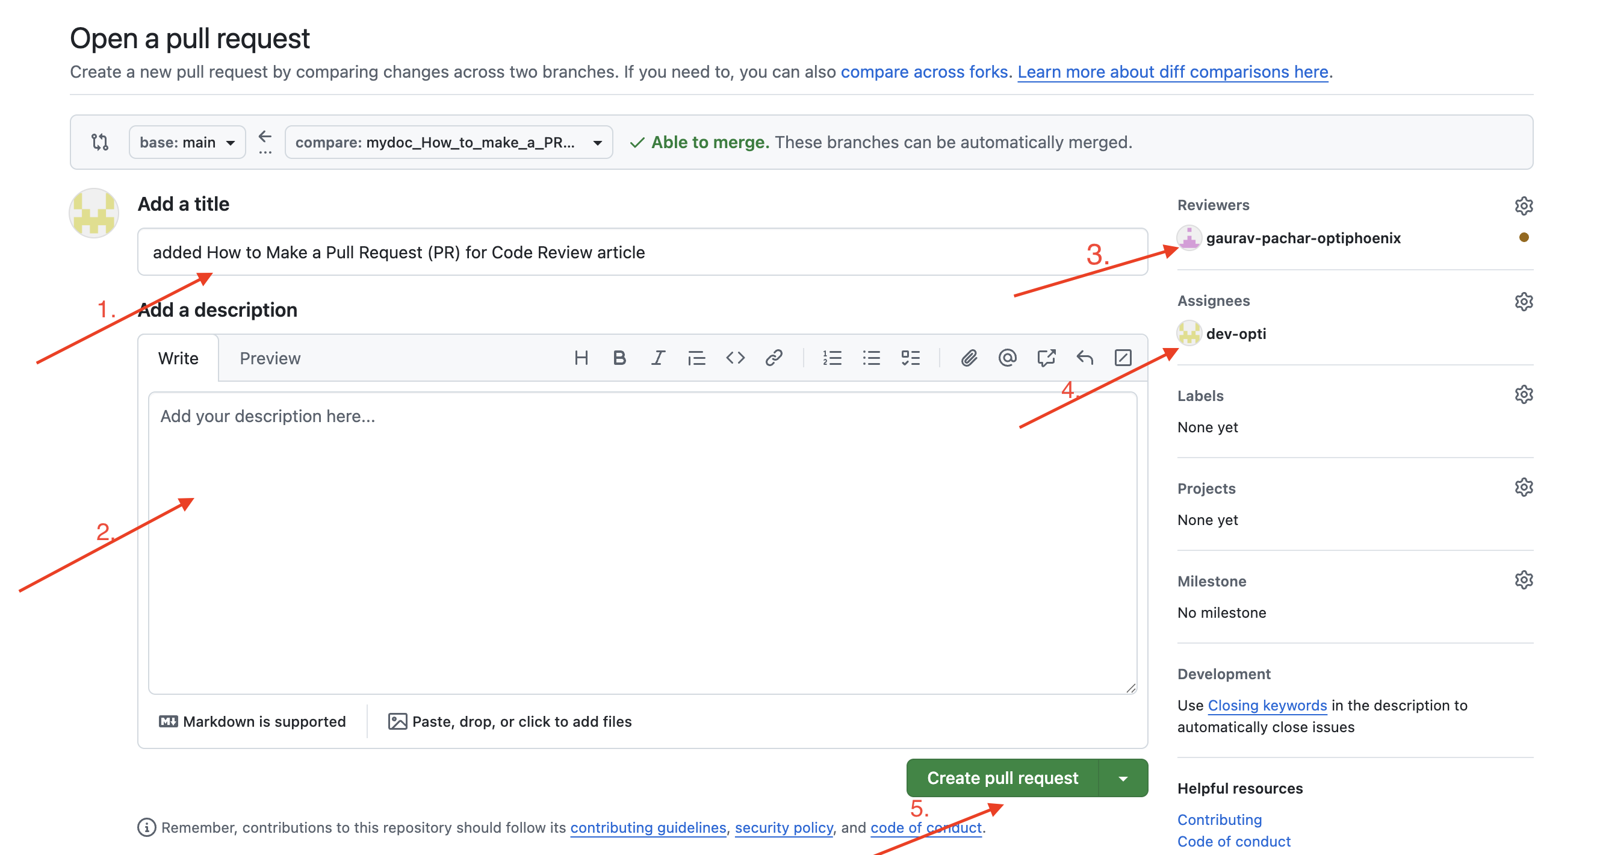The height and width of the screenshot is (855, 1600).
Task: Apply italic formatting icon
Action: click(658, 358)
